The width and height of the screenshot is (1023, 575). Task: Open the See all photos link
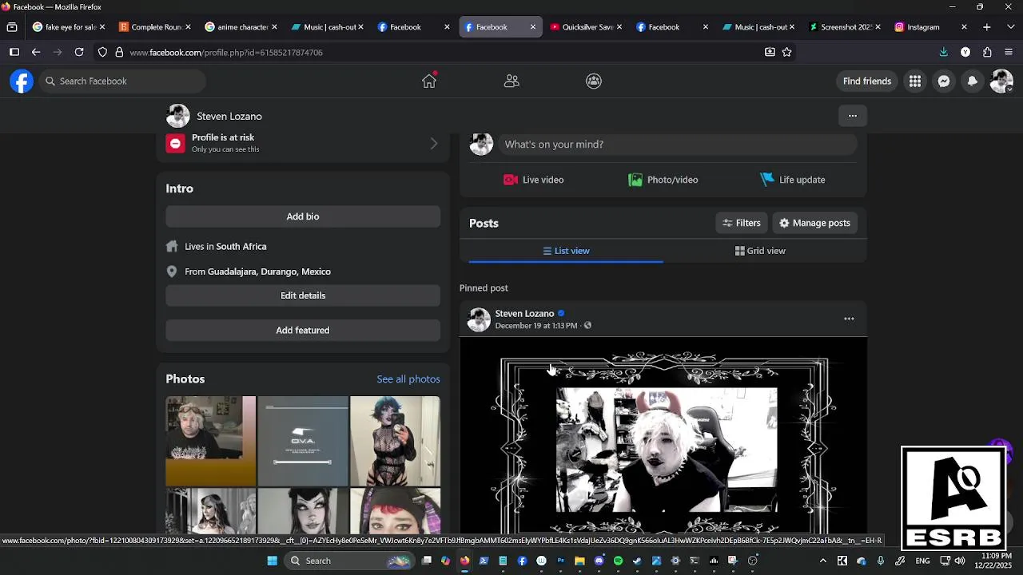(x=408, y=379)
